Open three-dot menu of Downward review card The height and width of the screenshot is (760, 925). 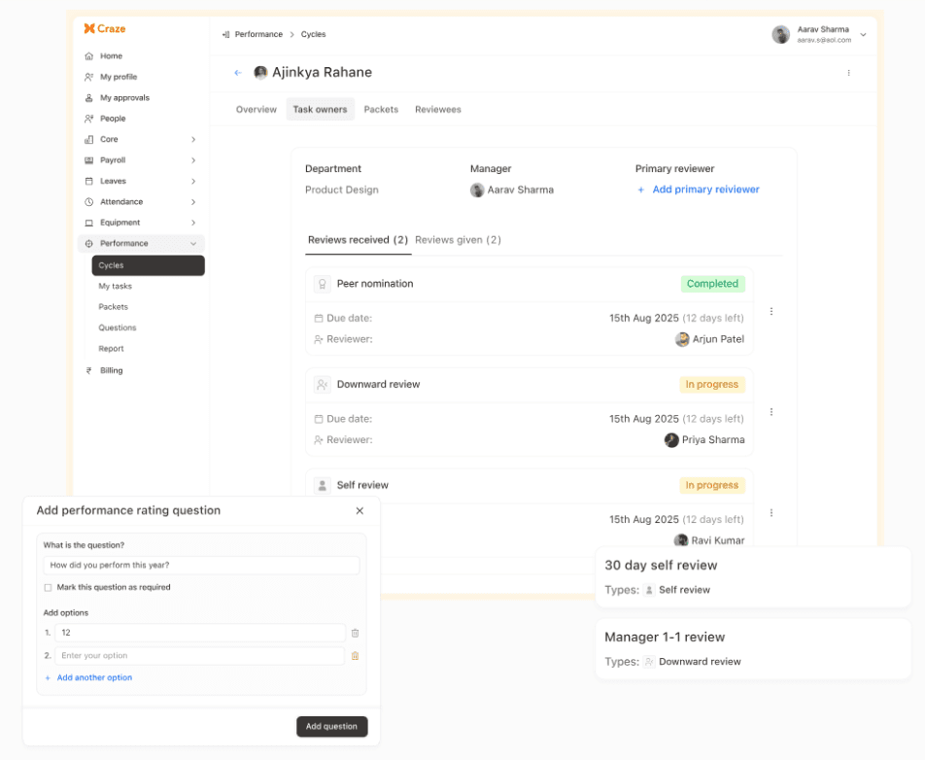(x=771, y=412)
